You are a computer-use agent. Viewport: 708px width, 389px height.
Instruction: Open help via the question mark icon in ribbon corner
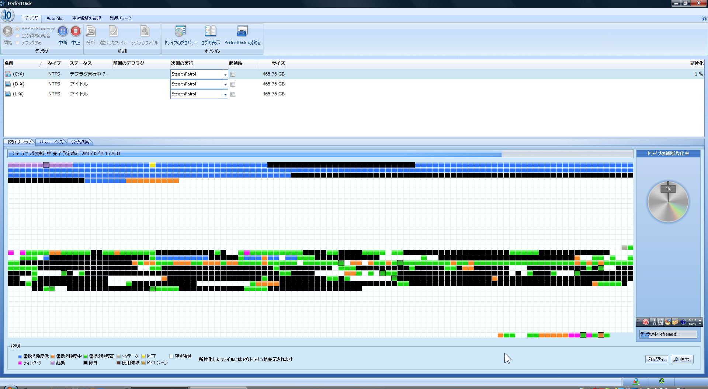[x=704, y=18]
